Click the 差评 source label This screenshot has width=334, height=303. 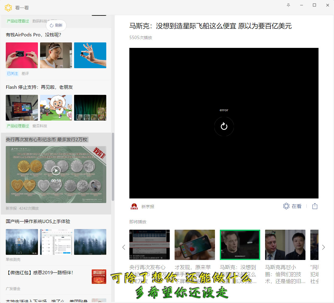(25, 74)
